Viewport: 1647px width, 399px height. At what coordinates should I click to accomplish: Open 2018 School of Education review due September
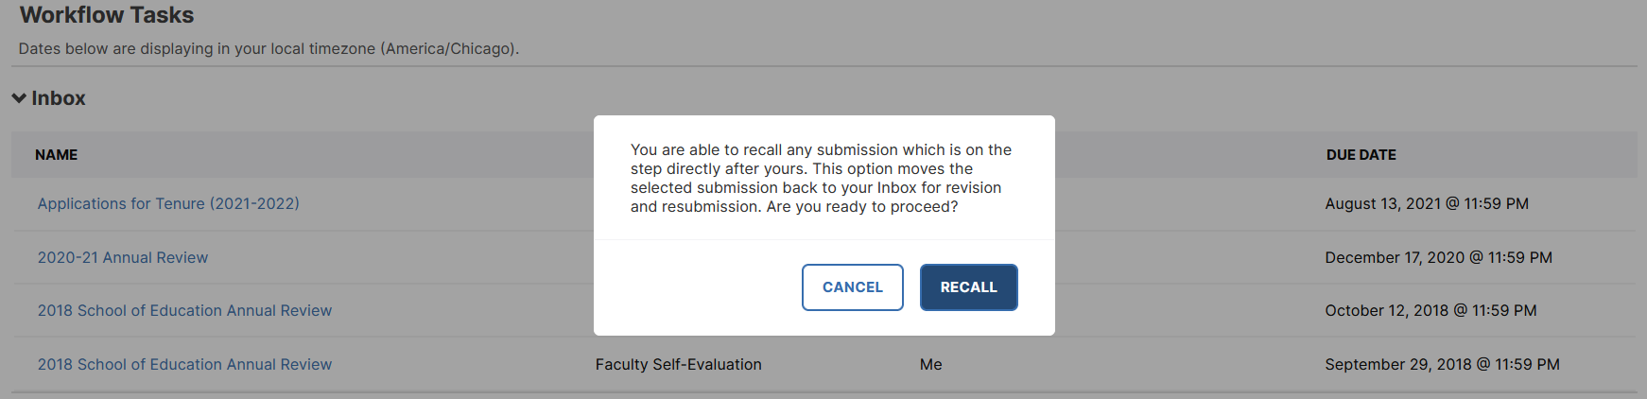pyautogui.click(x=184, y=364)
